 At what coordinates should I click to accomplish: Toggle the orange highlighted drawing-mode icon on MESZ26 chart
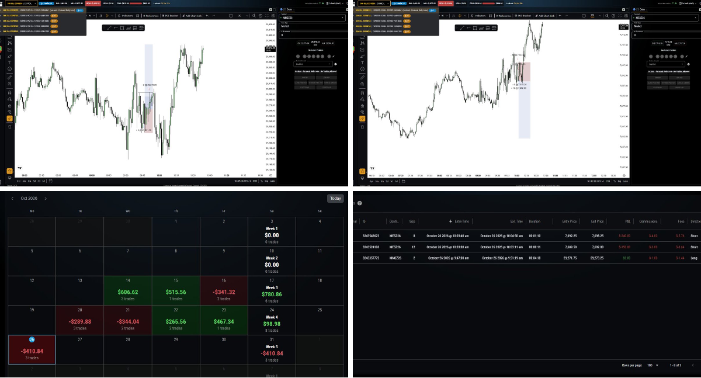coord(362,119)
